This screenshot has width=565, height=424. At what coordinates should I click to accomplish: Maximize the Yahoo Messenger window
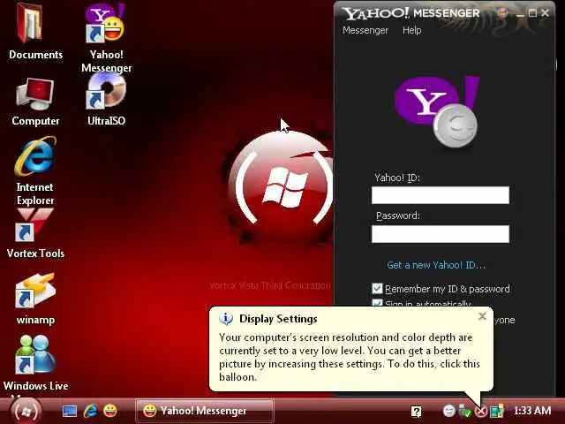tap(532, 13)
